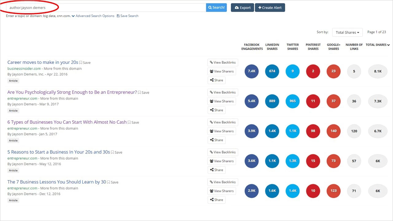This screenshot has height=221, width=393.
Task: Share 'The 7 Business Lessons' article
Action: 216,200
